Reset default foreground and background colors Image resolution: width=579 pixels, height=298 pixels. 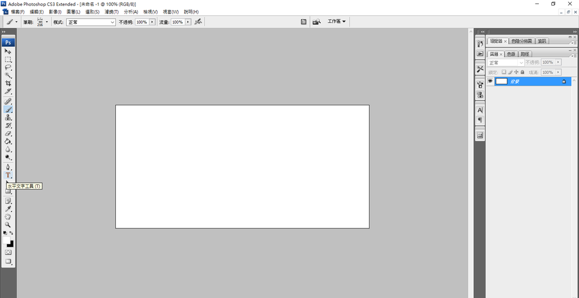(x=5, y=233)
